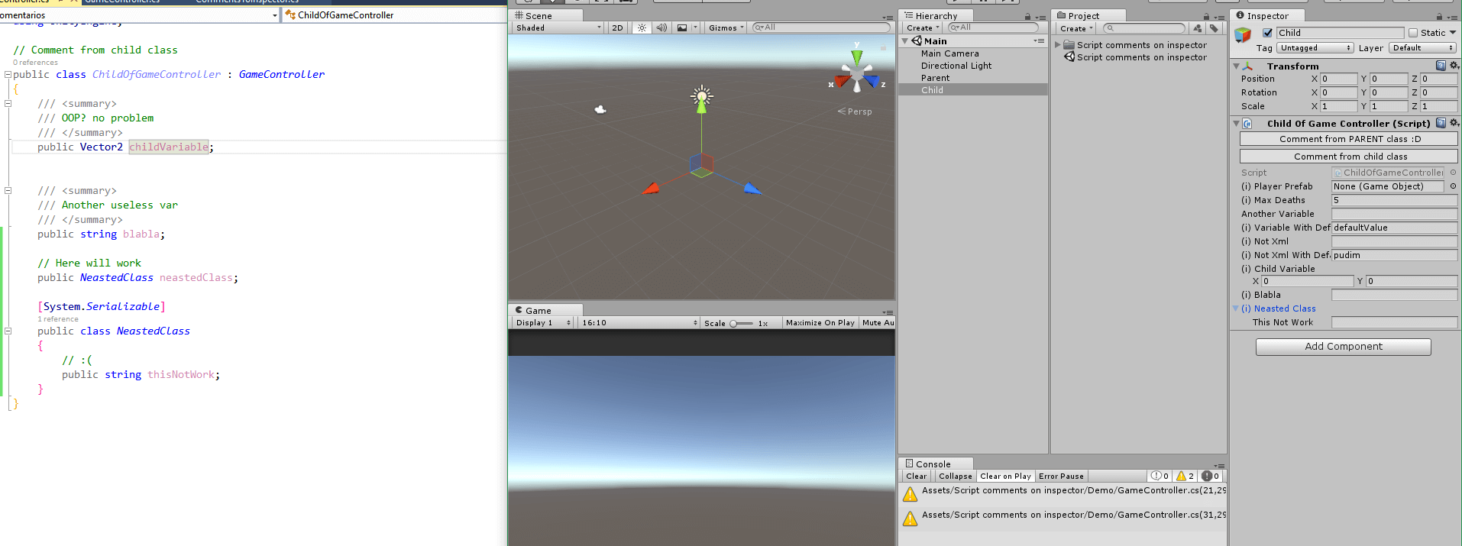Toggle Child object active checkbox

click(x=1268, y=33)
